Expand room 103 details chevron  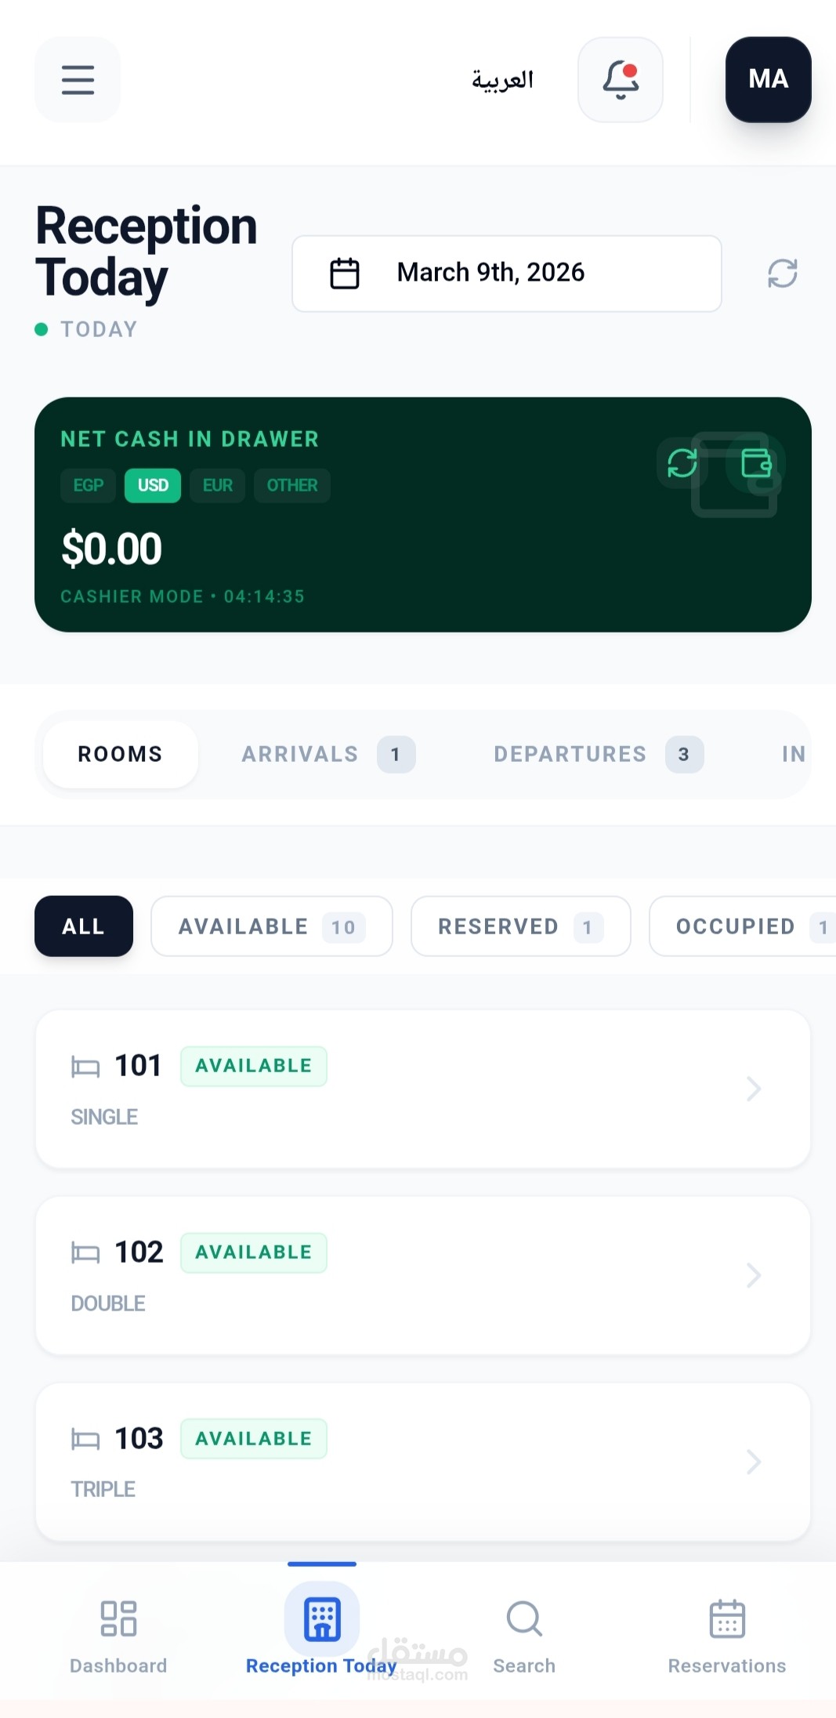754,1462
